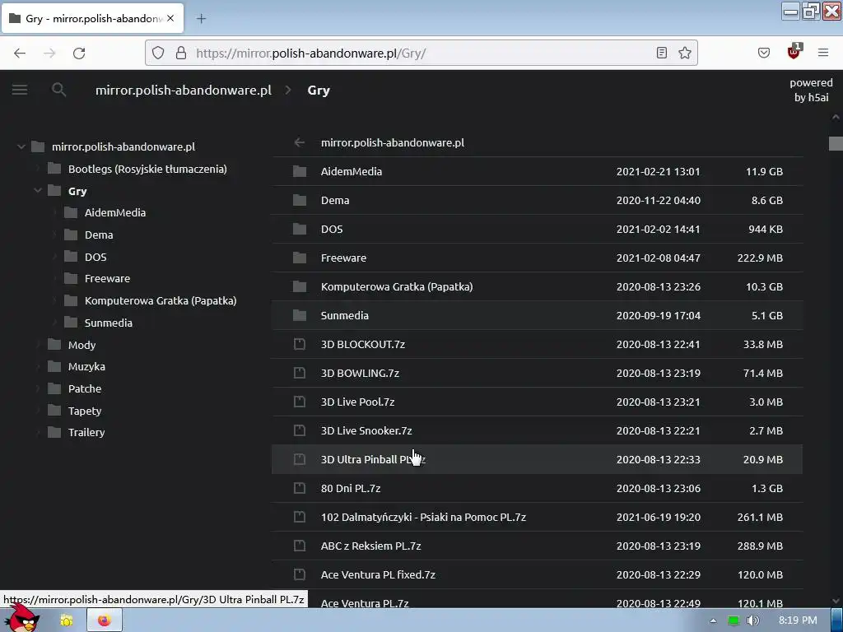Open Trailery folder in sidebar tree
Screen dimensions: 843x632
coord(86,432)
